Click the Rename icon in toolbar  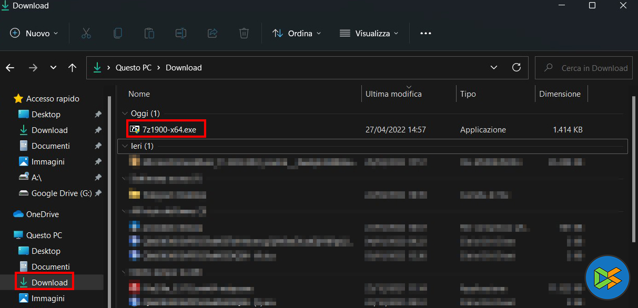pyautogui.click(x=181, y=33)
